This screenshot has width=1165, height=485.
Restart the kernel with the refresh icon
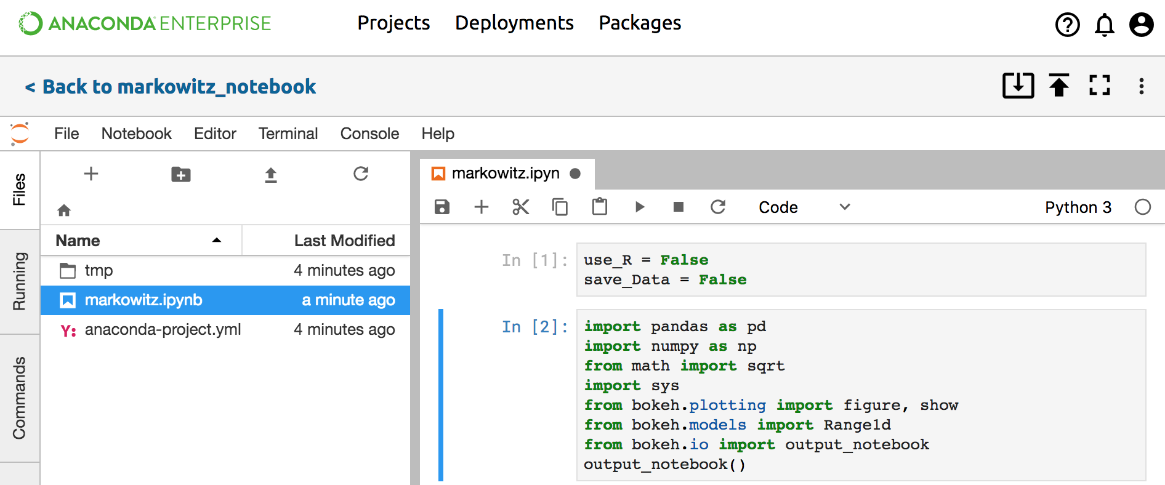click(x=718, y=207)
